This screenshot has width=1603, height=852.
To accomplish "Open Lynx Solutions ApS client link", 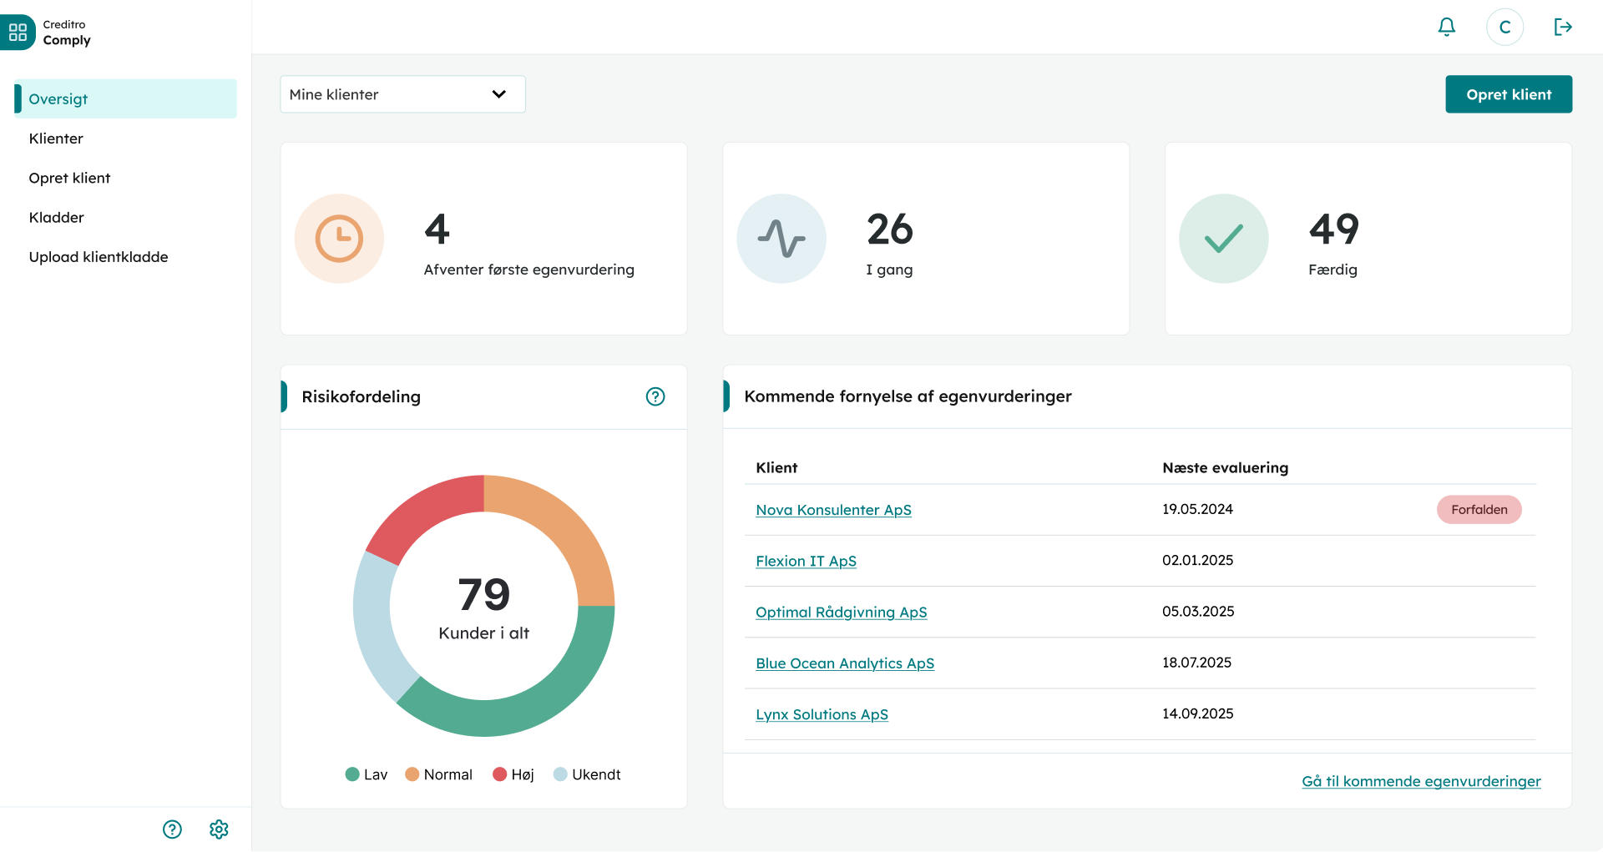I will (x=822, y=714).
